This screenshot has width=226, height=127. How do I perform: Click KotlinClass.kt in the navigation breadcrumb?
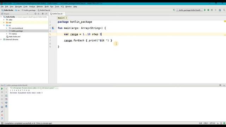44,10
